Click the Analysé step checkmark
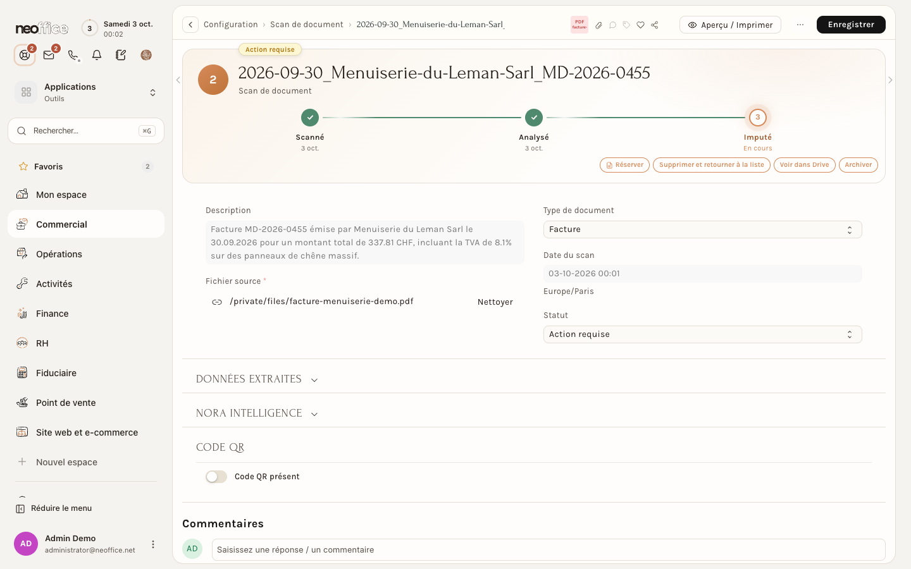 (x=534, y=118)
